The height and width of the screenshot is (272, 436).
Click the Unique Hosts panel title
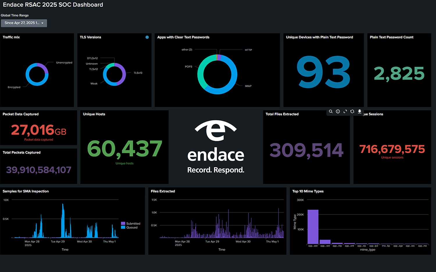pyautogui.click(x=94, y=114)
